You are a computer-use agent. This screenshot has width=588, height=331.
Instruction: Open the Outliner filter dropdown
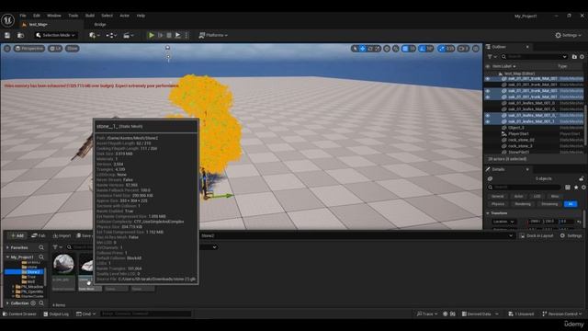[x=492, y=57]
